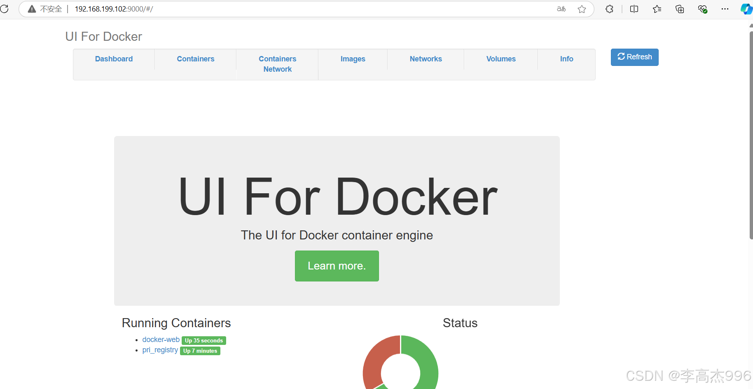Click the 'Status' heading text

[x=460, y=323]
